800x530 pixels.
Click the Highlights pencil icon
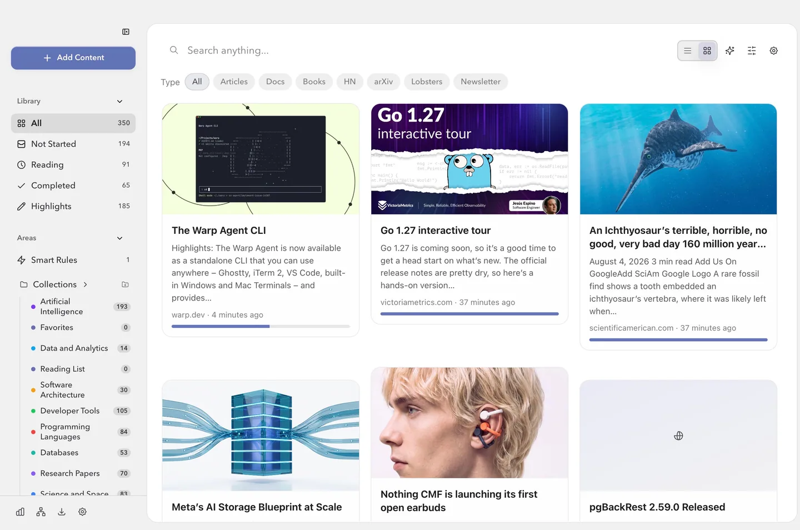tap(21, 206)
